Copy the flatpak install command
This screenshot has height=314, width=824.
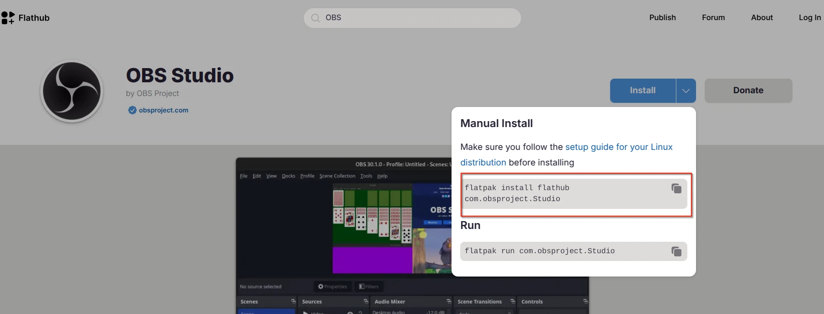pos(676,188)
